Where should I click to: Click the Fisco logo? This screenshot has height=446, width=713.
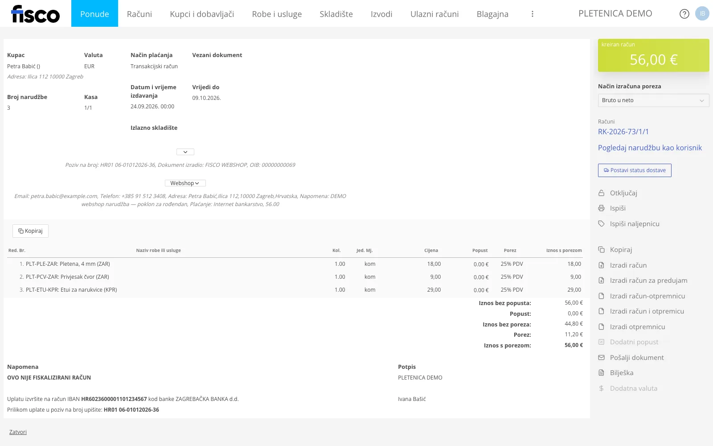click(35, 14)
